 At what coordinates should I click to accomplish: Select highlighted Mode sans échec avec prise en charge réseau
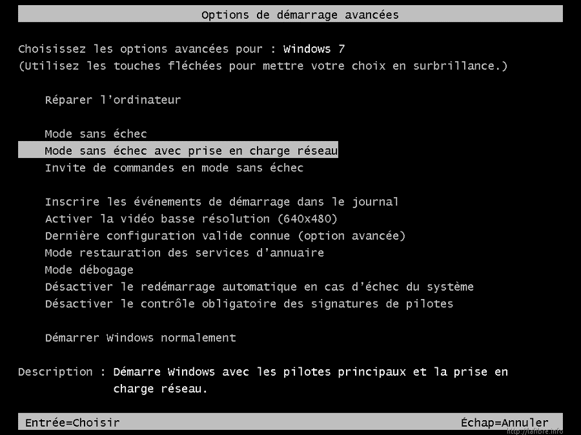[178, 150]
